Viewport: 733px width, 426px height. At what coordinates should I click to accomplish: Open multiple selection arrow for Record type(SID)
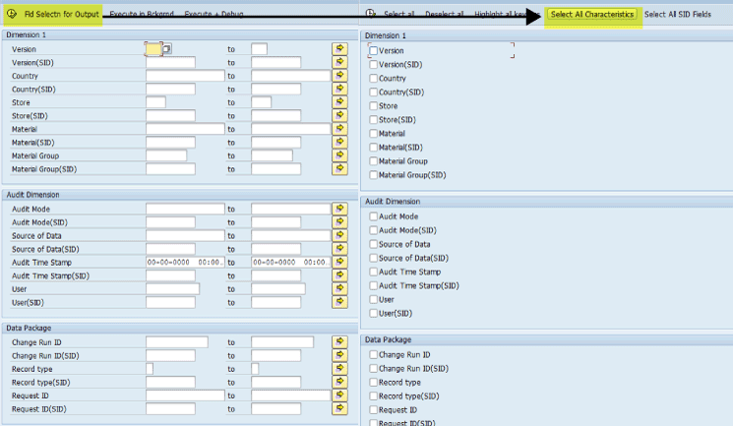(339, 382)
